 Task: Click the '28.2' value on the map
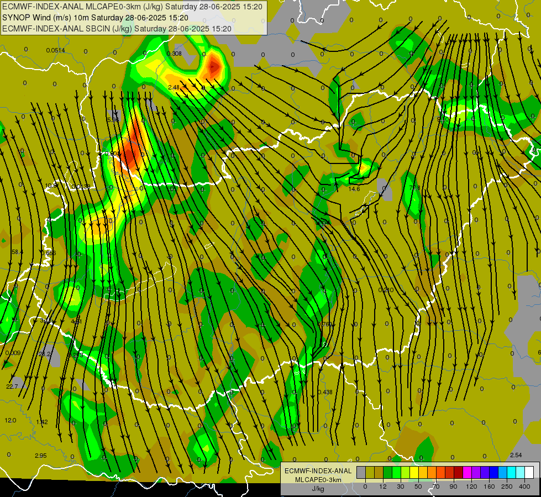[x=45, y=354]
